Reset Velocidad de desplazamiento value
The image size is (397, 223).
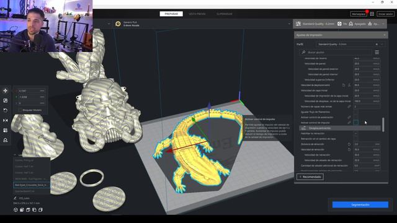pos(344,85)
